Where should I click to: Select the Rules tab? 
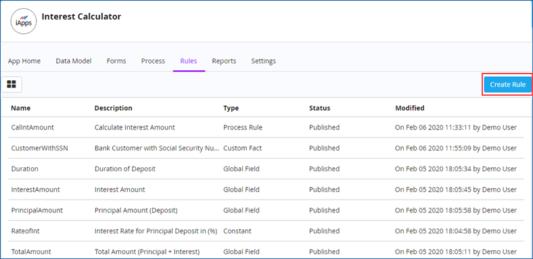pyautogui.click(x=189, y=61)
